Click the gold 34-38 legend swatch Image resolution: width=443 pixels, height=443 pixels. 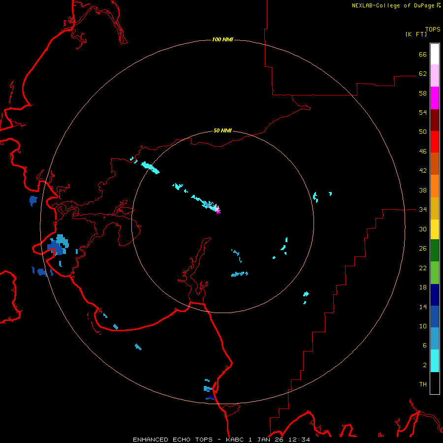click(435, 208)
